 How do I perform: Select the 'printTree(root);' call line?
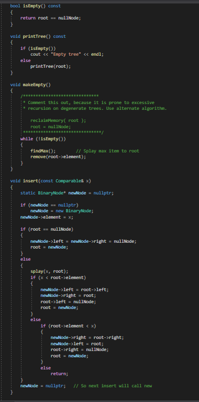51,66
